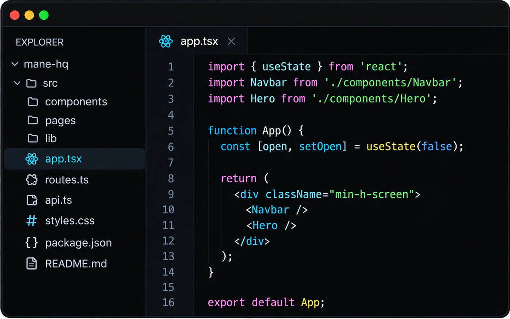Click the return keyword on line 8
Image resolution: width=510 pixels, height=319 pixels.
pyautogui.click(x=239, y=178)
